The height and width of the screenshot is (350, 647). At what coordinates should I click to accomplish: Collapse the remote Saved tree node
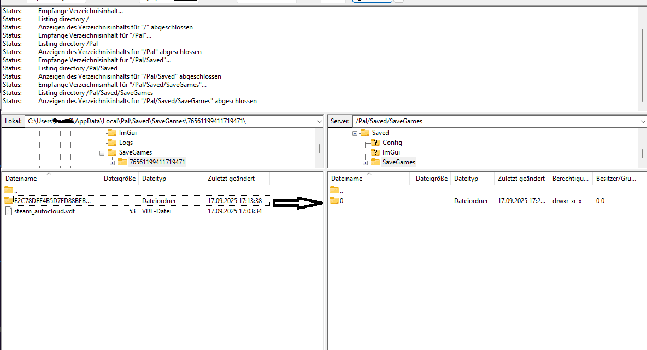coord(355,133)
